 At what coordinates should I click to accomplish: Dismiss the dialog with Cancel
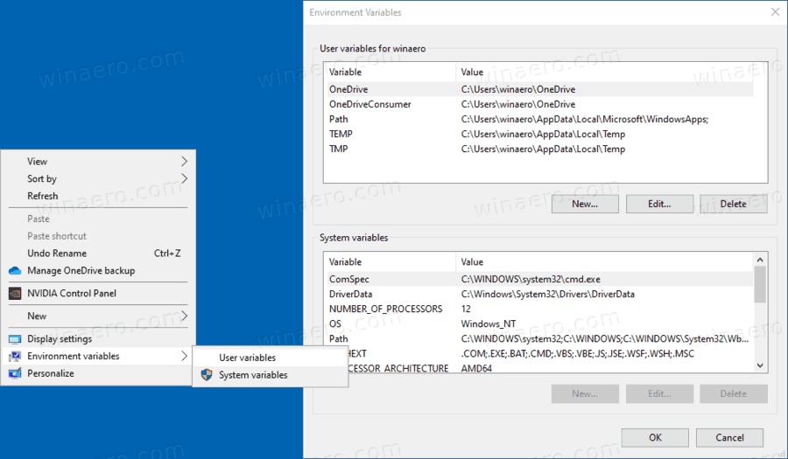pyautogui.click(x=729, y=437)
